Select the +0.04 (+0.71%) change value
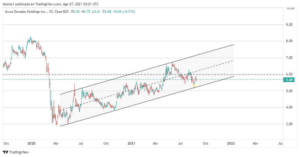 (124, 12)
